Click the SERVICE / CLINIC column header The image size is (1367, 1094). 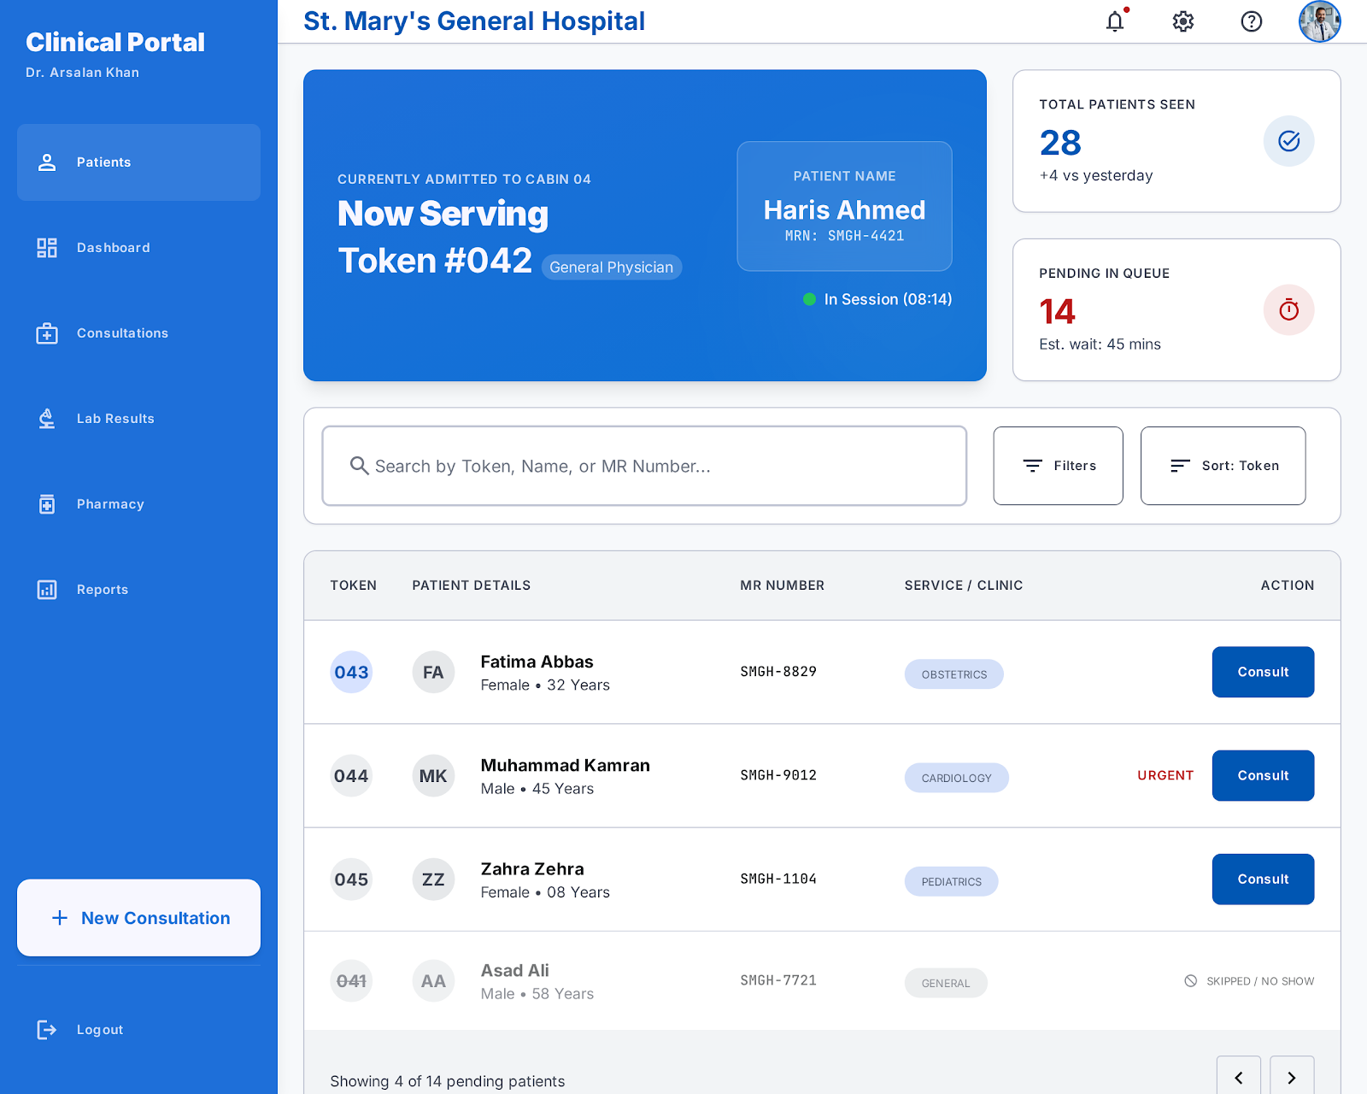964,585
